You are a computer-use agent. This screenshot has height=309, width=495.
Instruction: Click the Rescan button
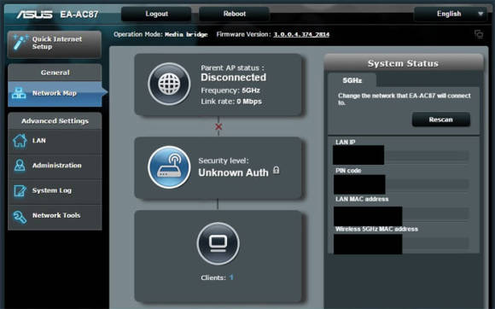(x=441, y=120)
